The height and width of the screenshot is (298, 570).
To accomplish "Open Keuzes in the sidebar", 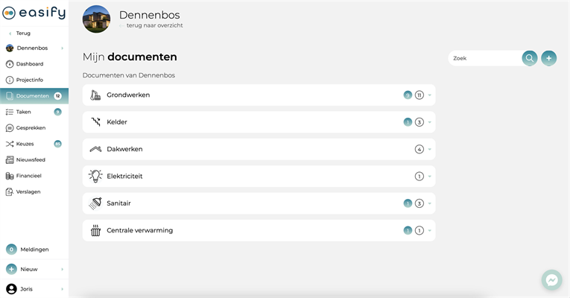I will [x=25, y=144].
